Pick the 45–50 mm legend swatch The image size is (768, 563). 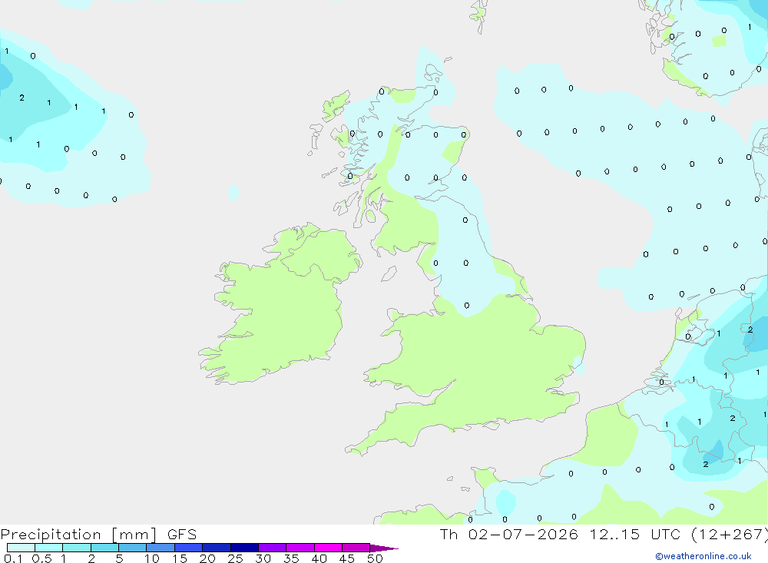coord(356,548)
